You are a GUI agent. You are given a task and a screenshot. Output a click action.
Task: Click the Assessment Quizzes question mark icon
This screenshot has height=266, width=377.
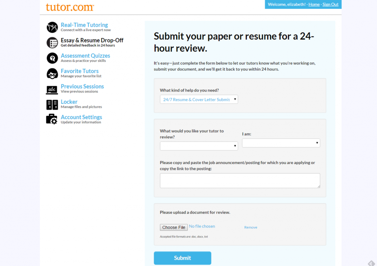tap(52, 58)
